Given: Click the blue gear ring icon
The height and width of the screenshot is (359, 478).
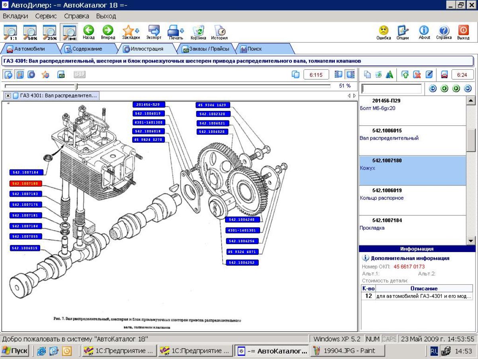Looking at the screenshot, I should click(x=31, y=74).
